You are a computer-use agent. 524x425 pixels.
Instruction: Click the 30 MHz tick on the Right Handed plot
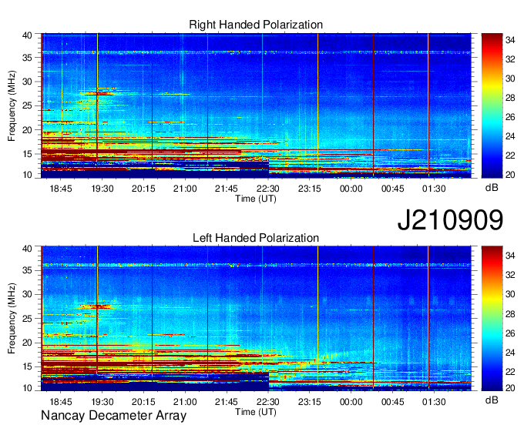click(x=27, y=82)
